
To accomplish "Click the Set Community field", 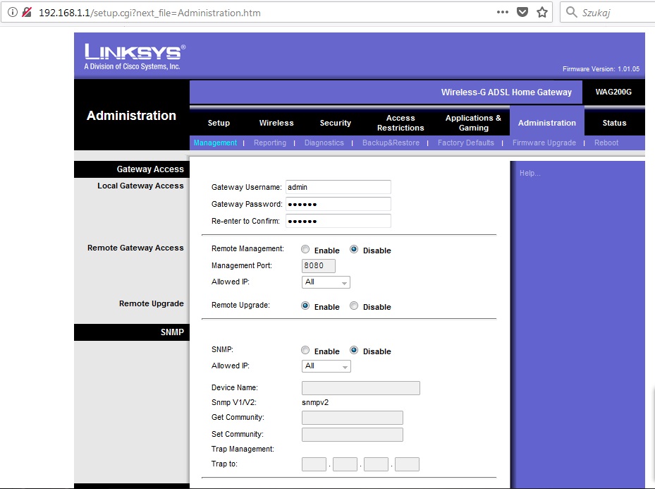I will click(x=353, y=435).
